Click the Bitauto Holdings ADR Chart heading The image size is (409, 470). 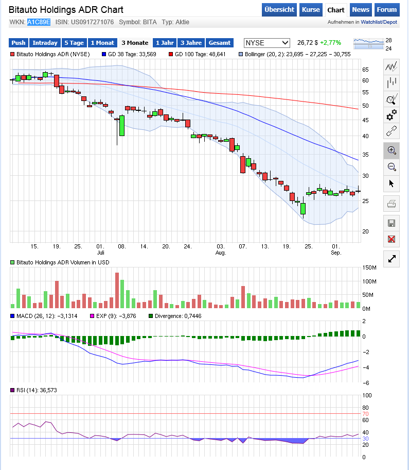coord(66,10)
